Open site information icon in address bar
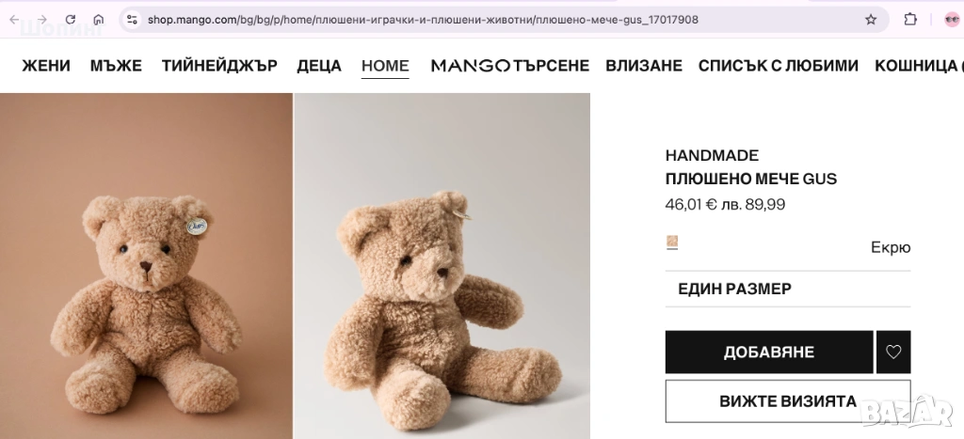 tap(132, 20)
